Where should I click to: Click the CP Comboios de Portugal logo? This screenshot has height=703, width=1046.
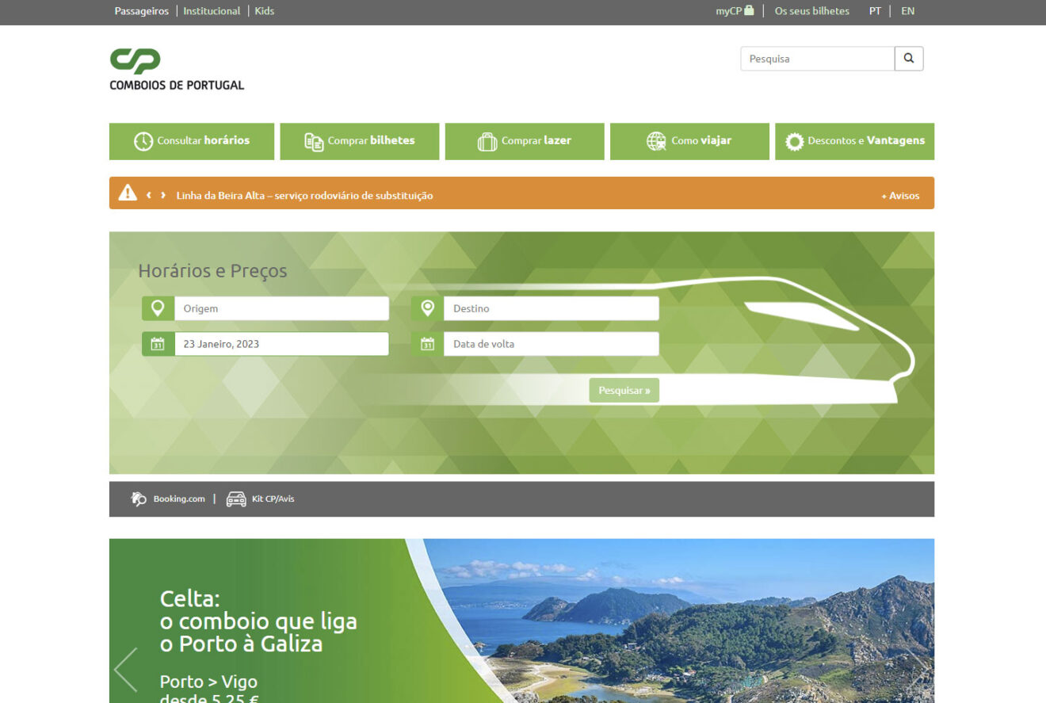tap(177, 69)
